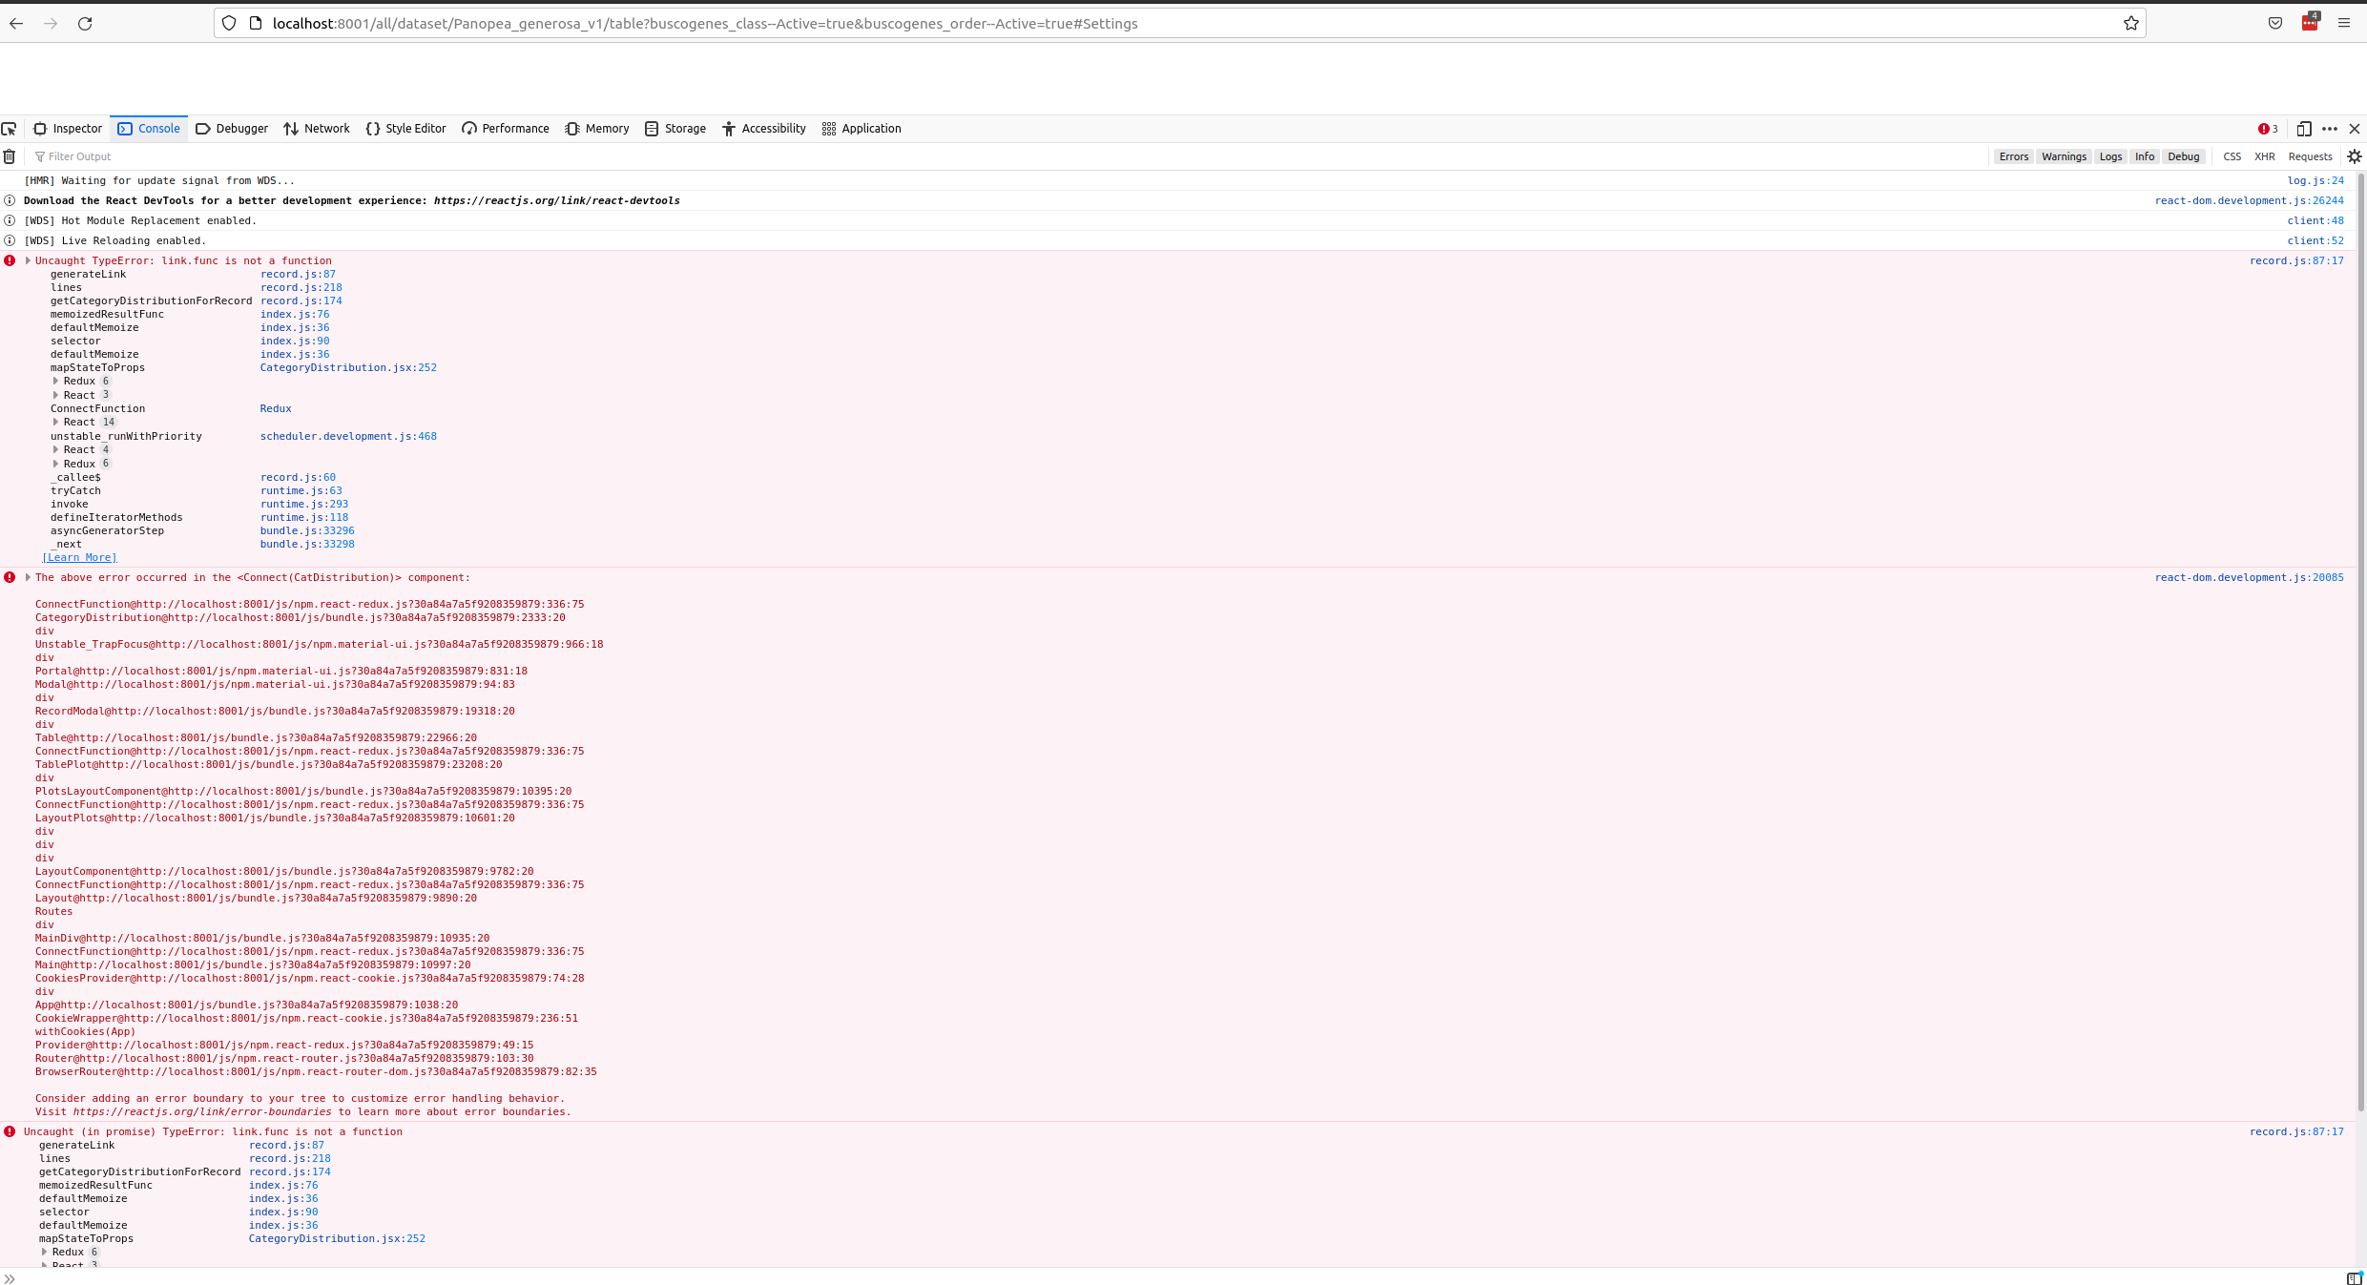This screenshot has width=2367, height=1285.
Task: Click the Learn More link
Action: pos(79,556)
